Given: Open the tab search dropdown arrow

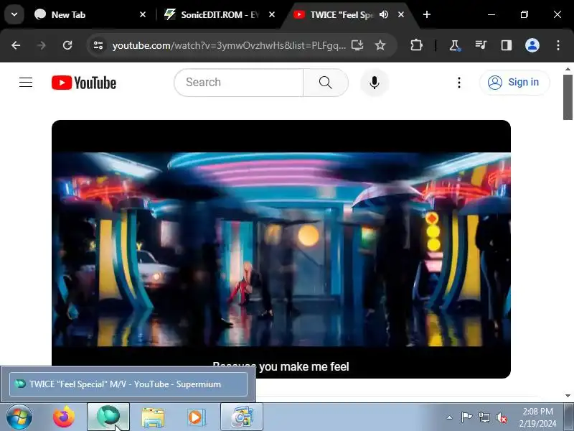Looking at the screenshot, I should pos(14,14).
